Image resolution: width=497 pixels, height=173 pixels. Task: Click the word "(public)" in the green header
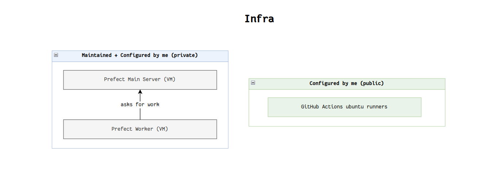(372, 83)
